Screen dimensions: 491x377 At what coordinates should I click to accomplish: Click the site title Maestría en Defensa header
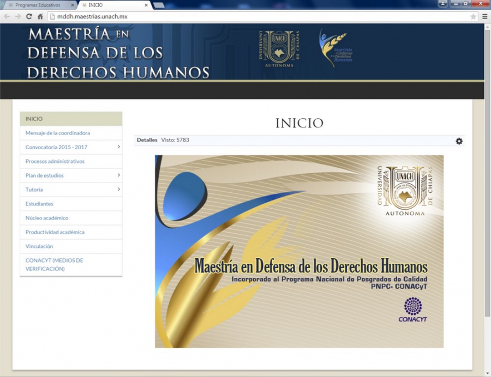coord(118,53)
